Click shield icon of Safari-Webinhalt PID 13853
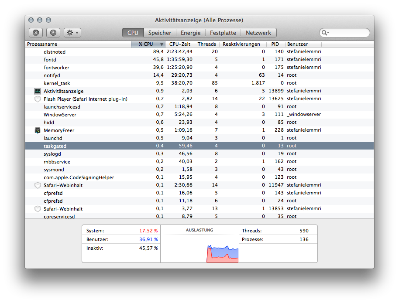 pos(38,209)
